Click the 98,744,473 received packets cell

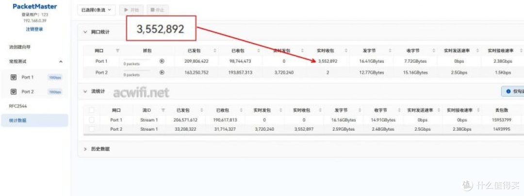click(x=240, y=61)
